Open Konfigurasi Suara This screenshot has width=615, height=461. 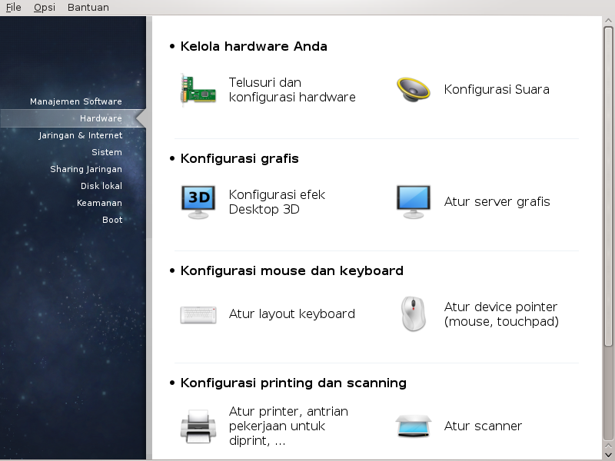click(497, 89)
